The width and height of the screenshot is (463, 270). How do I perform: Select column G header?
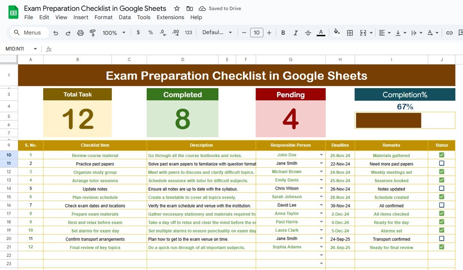coord(290,59)
